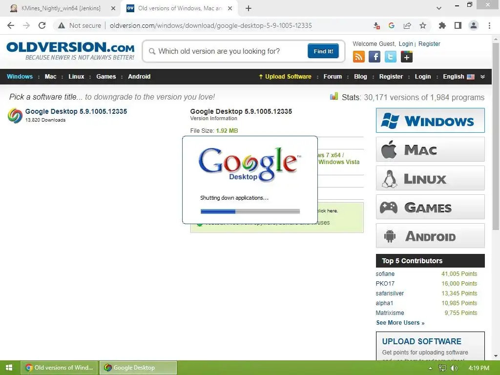Click the Google Desktop swirl icon in the listing
The width and height of the screenshot is (500, 375).
15,115
